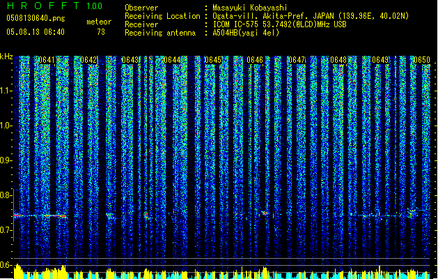Viewport: 438px width, 279px height.
Task: Select the file name 0508130640.png
Action: pos(36,19)
